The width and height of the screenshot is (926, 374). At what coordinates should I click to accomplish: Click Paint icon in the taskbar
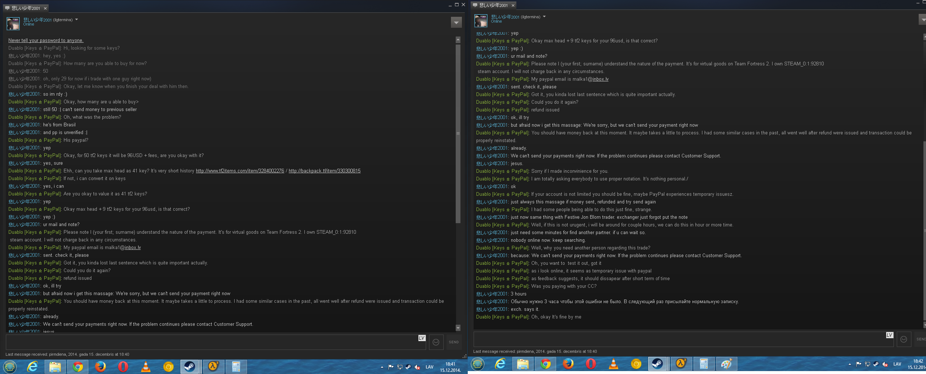[x=726, y=364]
